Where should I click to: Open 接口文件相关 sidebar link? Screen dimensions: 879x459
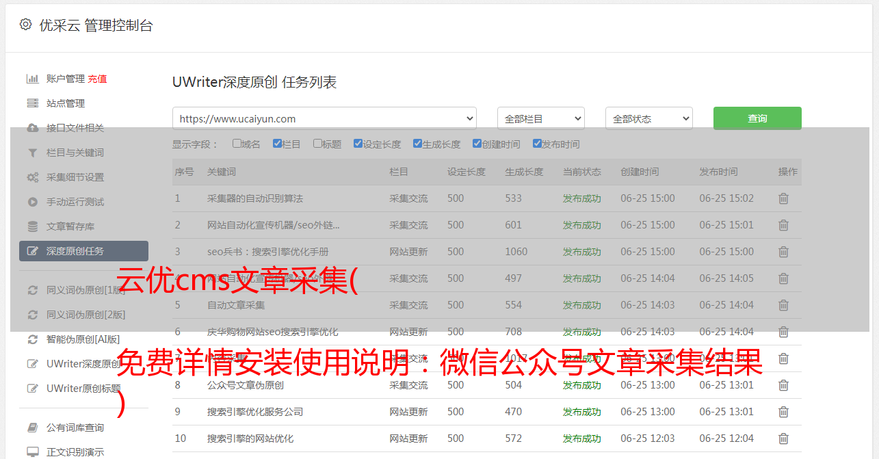pyautogui.click(x=75, y=128)
